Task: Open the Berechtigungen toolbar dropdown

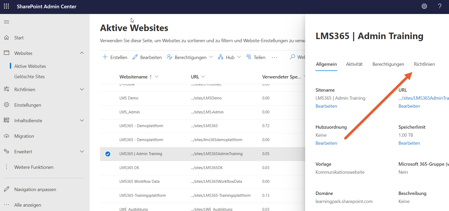Action: [x=211, y=57]
